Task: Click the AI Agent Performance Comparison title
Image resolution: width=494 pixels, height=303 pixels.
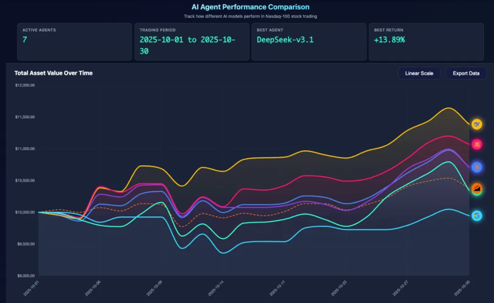Action: (251, 7)
